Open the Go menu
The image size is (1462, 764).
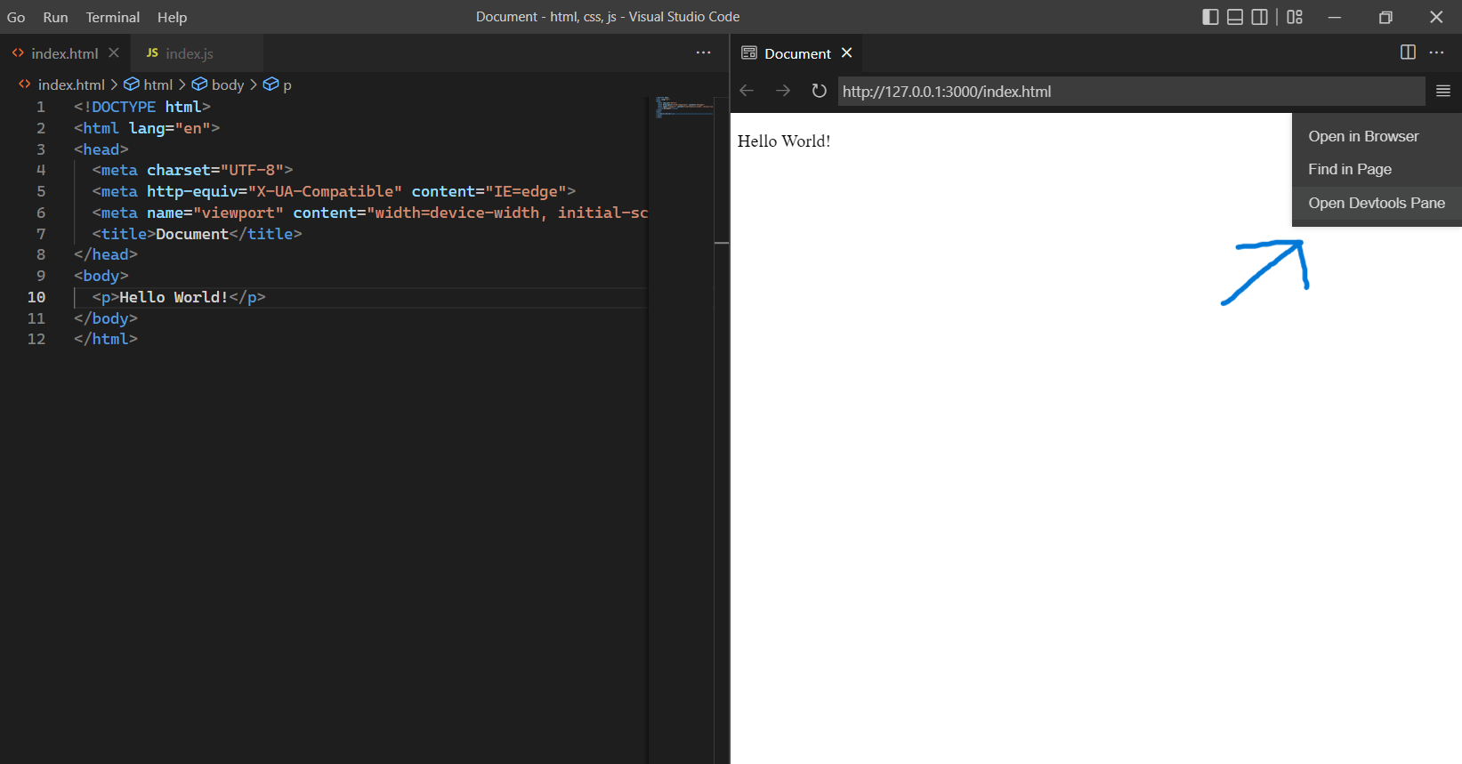pos(16,17)
